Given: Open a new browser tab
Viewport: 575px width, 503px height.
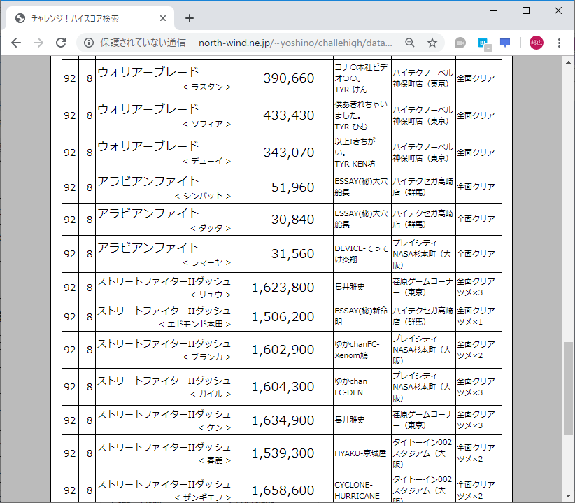Looking at the screenshot, I should [190, 18].
